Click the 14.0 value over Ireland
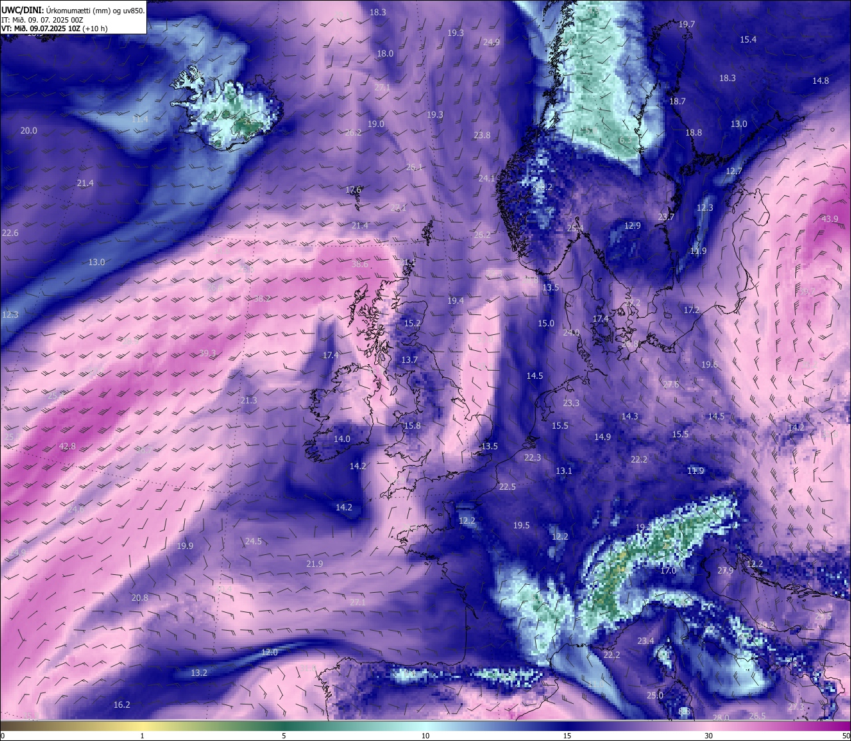The image size is (851, 741). point(342,439)
